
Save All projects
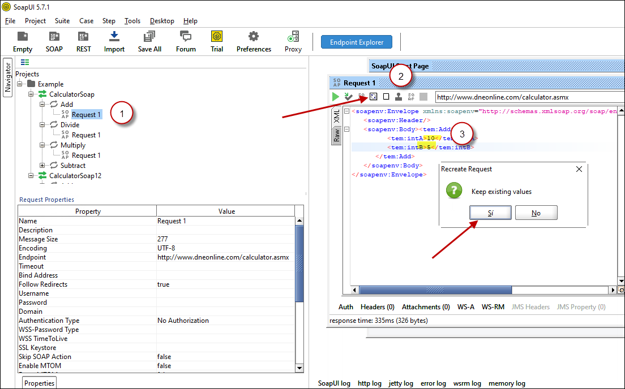[x=149, y=41]
